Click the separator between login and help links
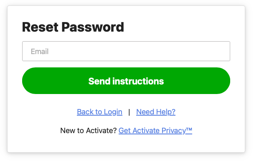This screenshot has height=161, width=254. (x=129, y=112)
